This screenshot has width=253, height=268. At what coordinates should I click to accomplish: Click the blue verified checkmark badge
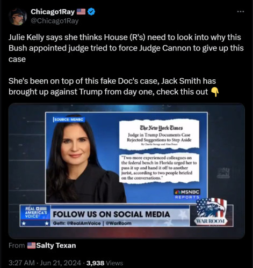tap(92, 12)
